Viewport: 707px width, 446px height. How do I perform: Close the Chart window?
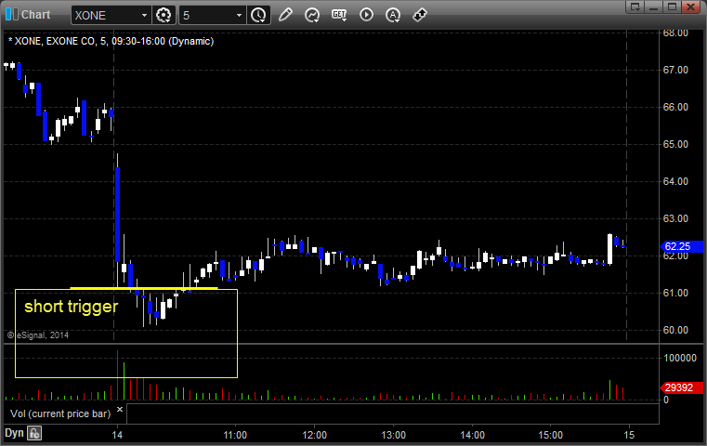pos(691,7)
